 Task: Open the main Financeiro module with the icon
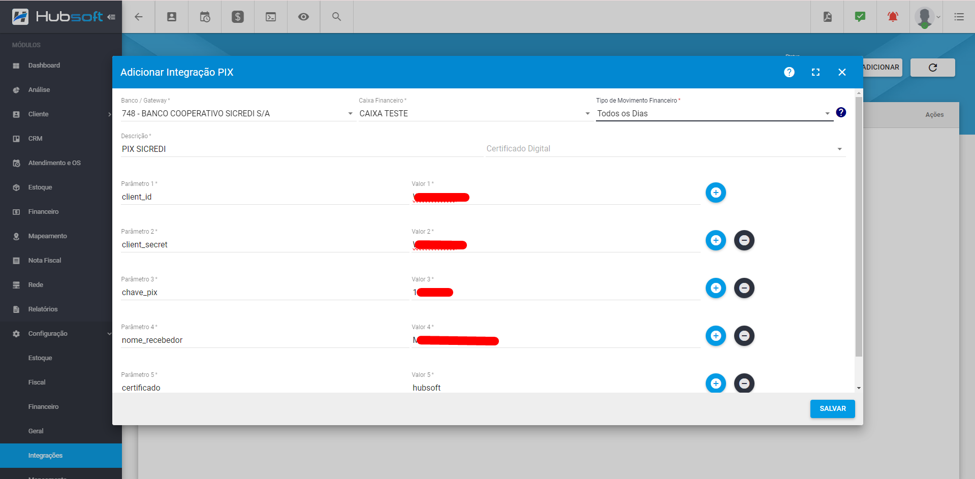click(61, 212)
